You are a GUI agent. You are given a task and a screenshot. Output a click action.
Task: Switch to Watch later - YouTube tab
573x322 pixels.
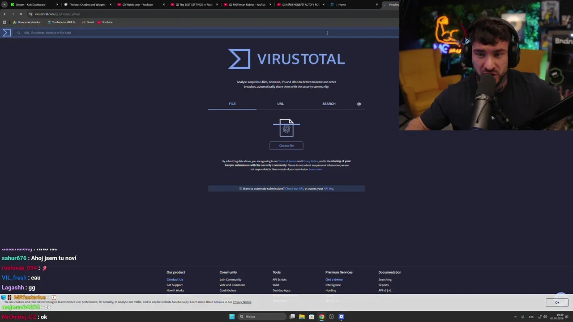(x=141, y=4)
